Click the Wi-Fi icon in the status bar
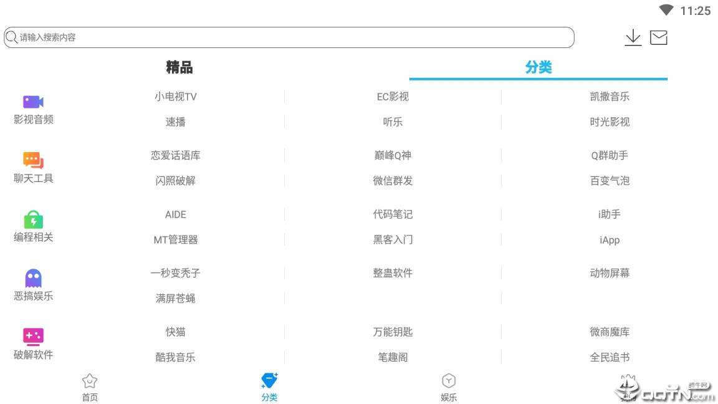Image resolution: width=718 pixels, height=404 pixels. point(666,10)
